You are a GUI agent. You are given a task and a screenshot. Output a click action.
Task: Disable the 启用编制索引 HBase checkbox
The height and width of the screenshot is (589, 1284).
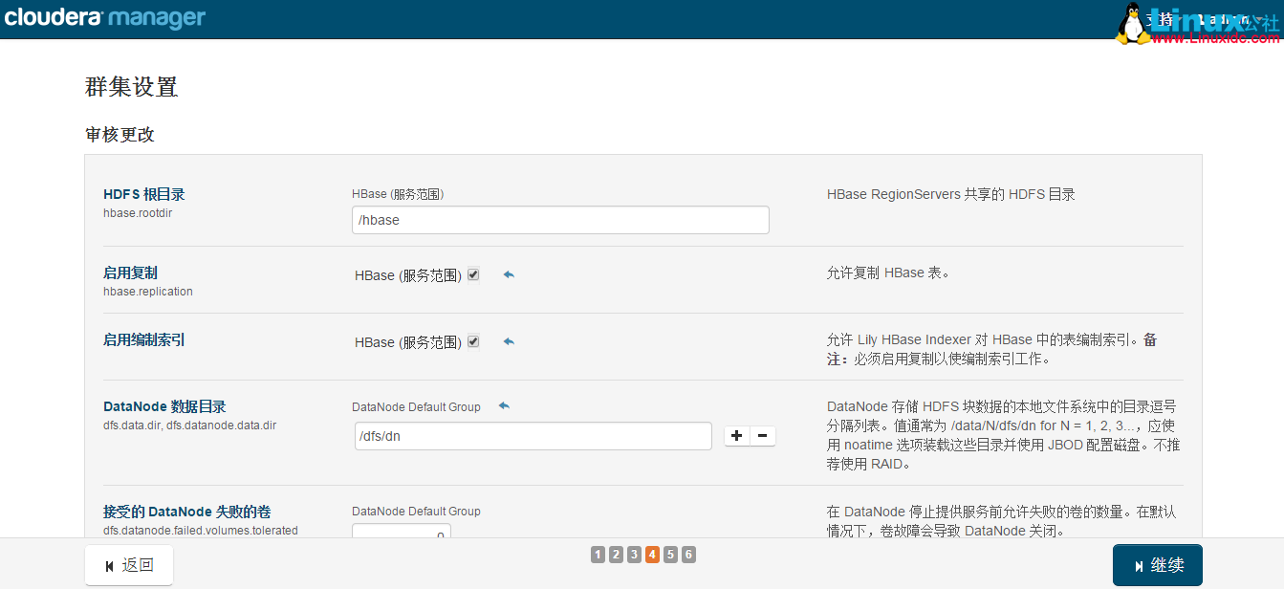point(473,341)
